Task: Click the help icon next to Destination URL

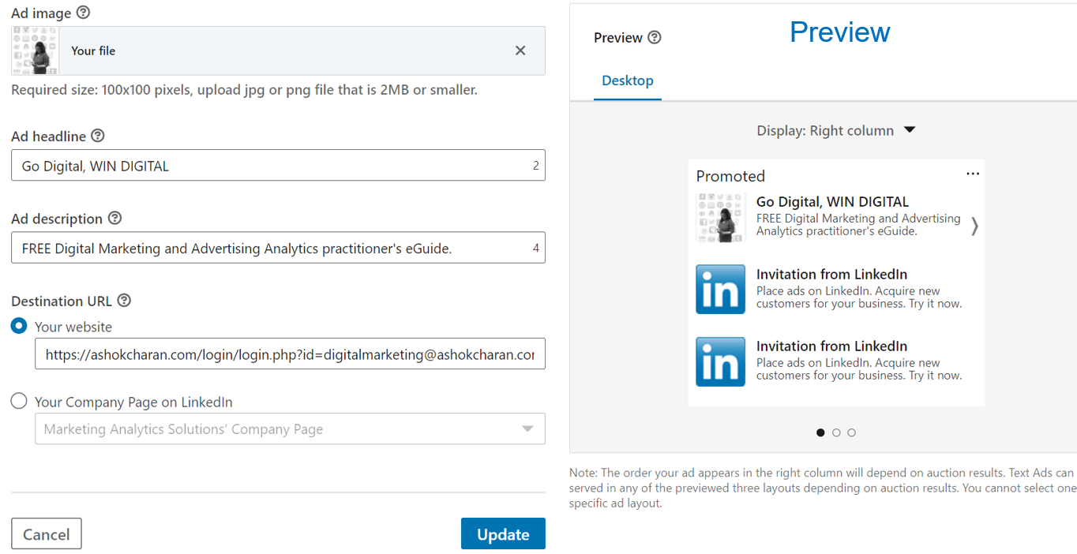Action: pos(124,301)
